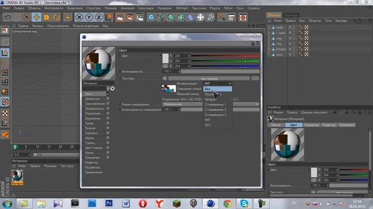Enable the Диффузия channel checkbox
This screenshot has height=209, width=373.
[x=108, y=99]
